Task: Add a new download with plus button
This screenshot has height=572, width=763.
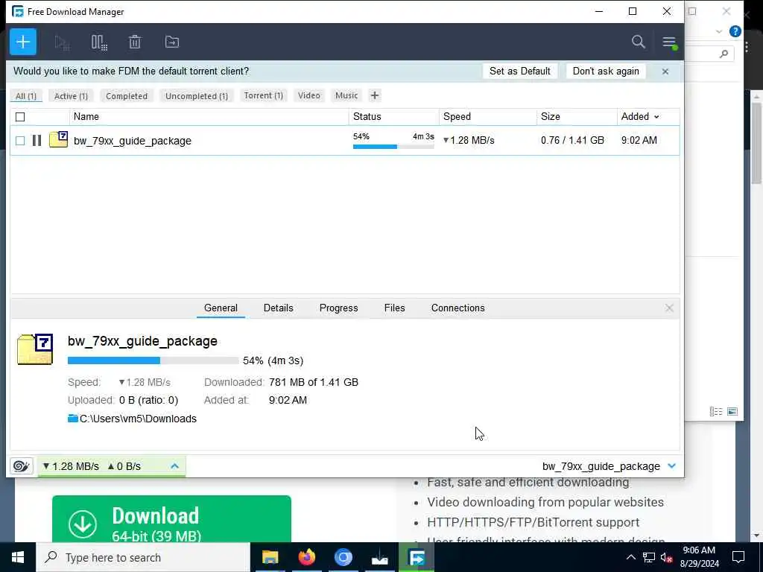Action: coord(23,42)
